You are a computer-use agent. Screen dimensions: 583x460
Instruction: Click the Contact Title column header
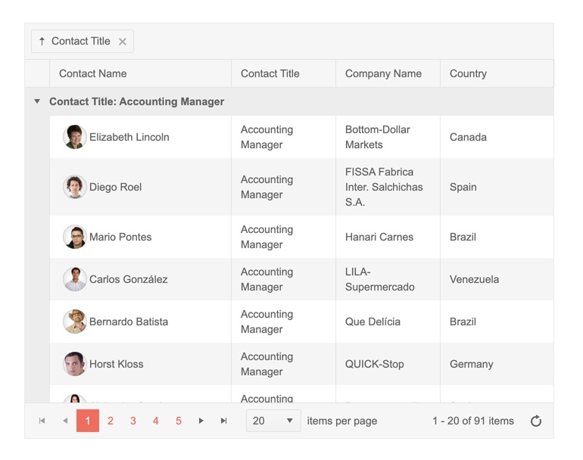(270, 73)
